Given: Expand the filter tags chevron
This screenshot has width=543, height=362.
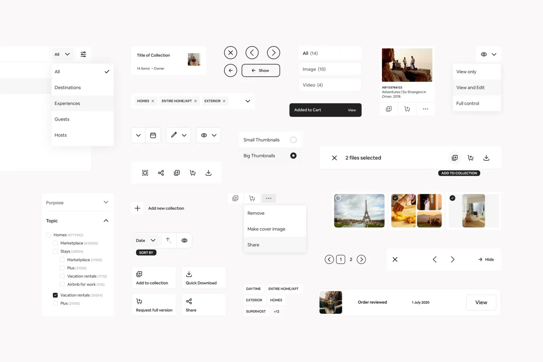Looking at the screenshot, I should (x=248, y=101).
